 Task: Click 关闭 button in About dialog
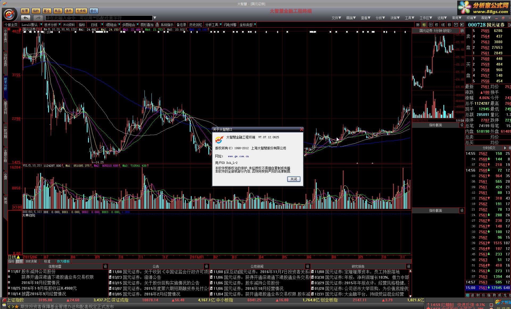(294, 179)
